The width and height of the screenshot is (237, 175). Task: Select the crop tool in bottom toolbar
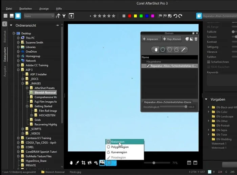point(83,163)
